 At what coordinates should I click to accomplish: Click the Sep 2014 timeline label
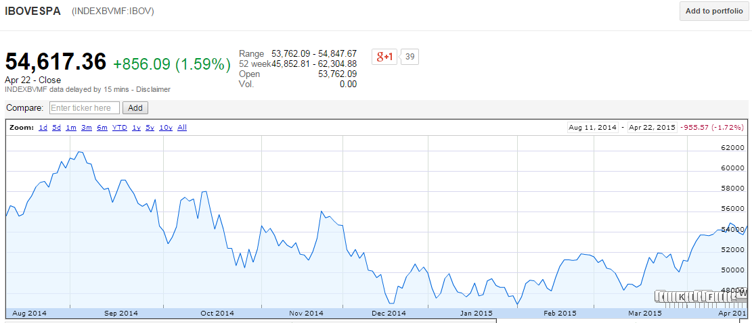pos(120,314)
